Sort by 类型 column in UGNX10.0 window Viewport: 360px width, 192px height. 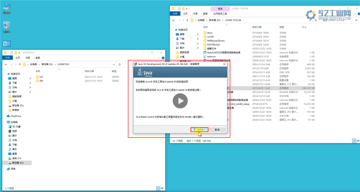click(x=114, y=71)
